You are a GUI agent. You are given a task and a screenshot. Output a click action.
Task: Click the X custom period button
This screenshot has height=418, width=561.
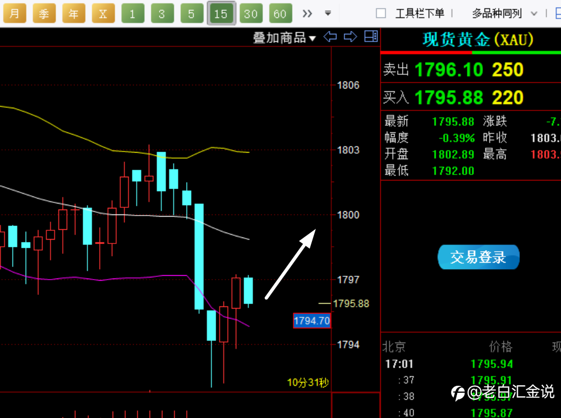pyautogui.click(x=103, y=14)
